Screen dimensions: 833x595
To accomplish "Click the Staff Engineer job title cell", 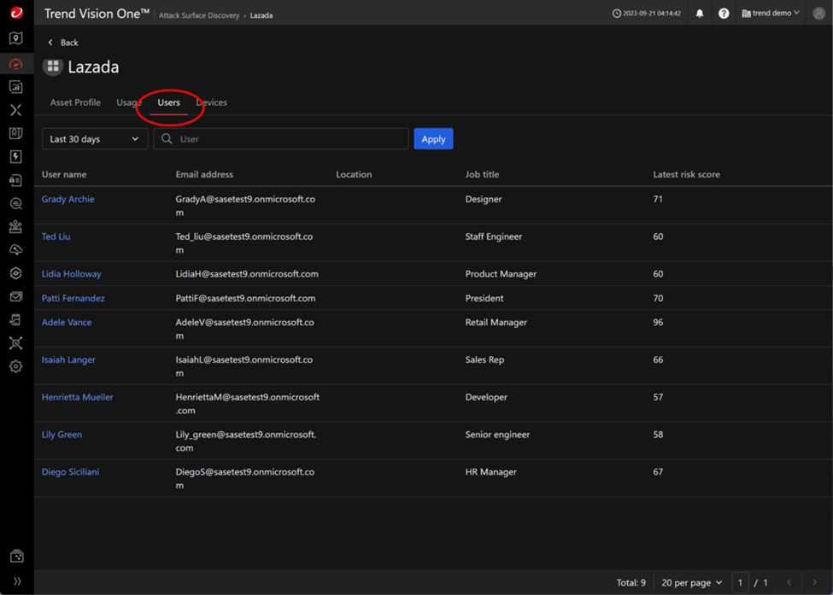I will pos(494,236).
